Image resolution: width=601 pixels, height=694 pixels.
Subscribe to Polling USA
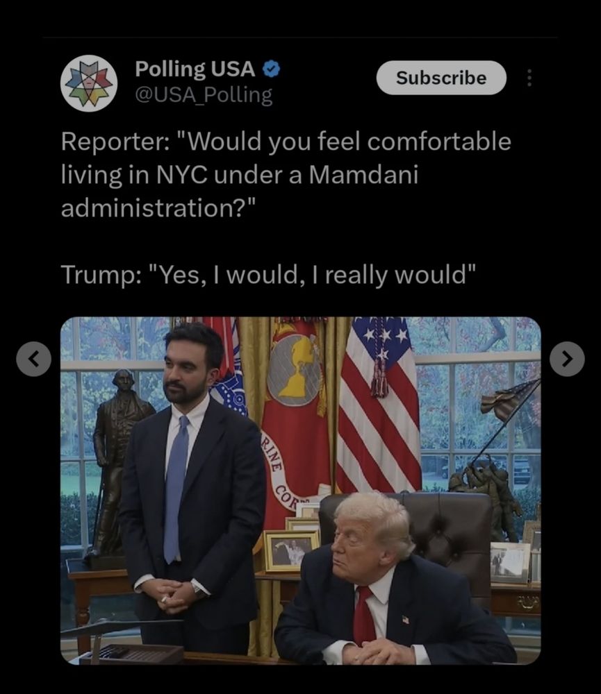pyautogui.click(x=441, y=78)
